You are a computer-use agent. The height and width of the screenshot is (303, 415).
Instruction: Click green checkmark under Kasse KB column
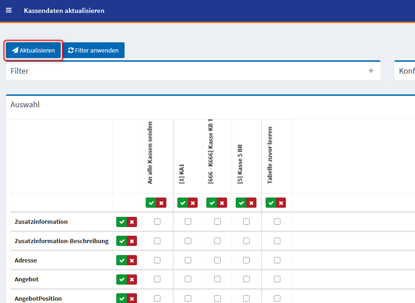point(212,203)
